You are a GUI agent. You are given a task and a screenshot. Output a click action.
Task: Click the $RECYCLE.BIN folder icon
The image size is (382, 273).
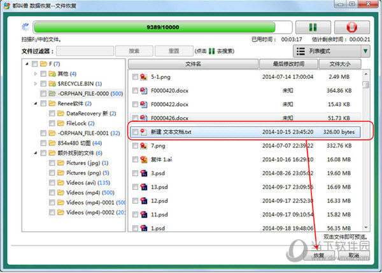tap(52, 84)
